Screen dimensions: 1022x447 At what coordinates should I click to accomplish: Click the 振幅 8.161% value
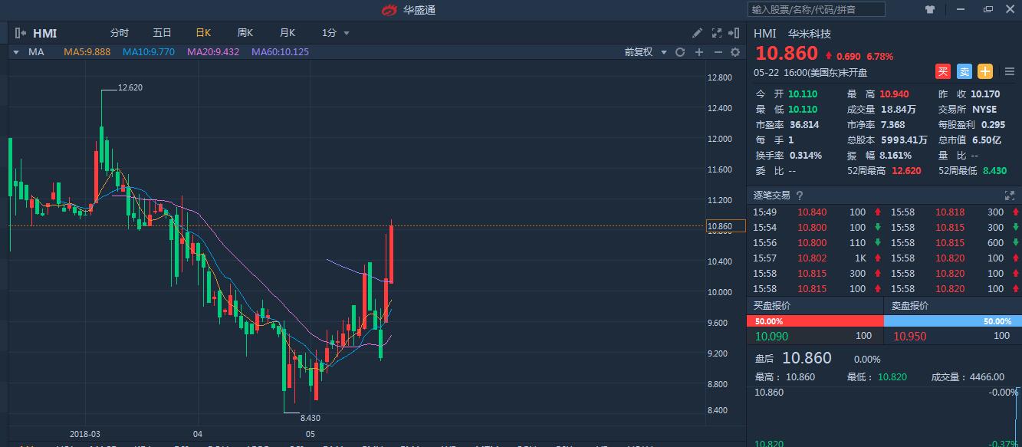coord(896,156)
